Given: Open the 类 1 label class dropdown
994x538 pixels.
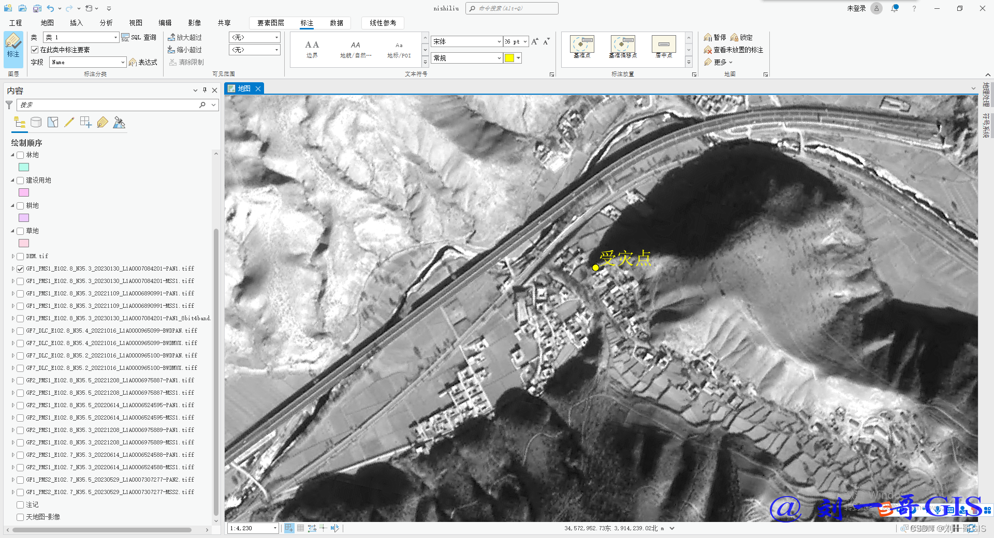Looking at the screenshot, I should click(115, 37).
